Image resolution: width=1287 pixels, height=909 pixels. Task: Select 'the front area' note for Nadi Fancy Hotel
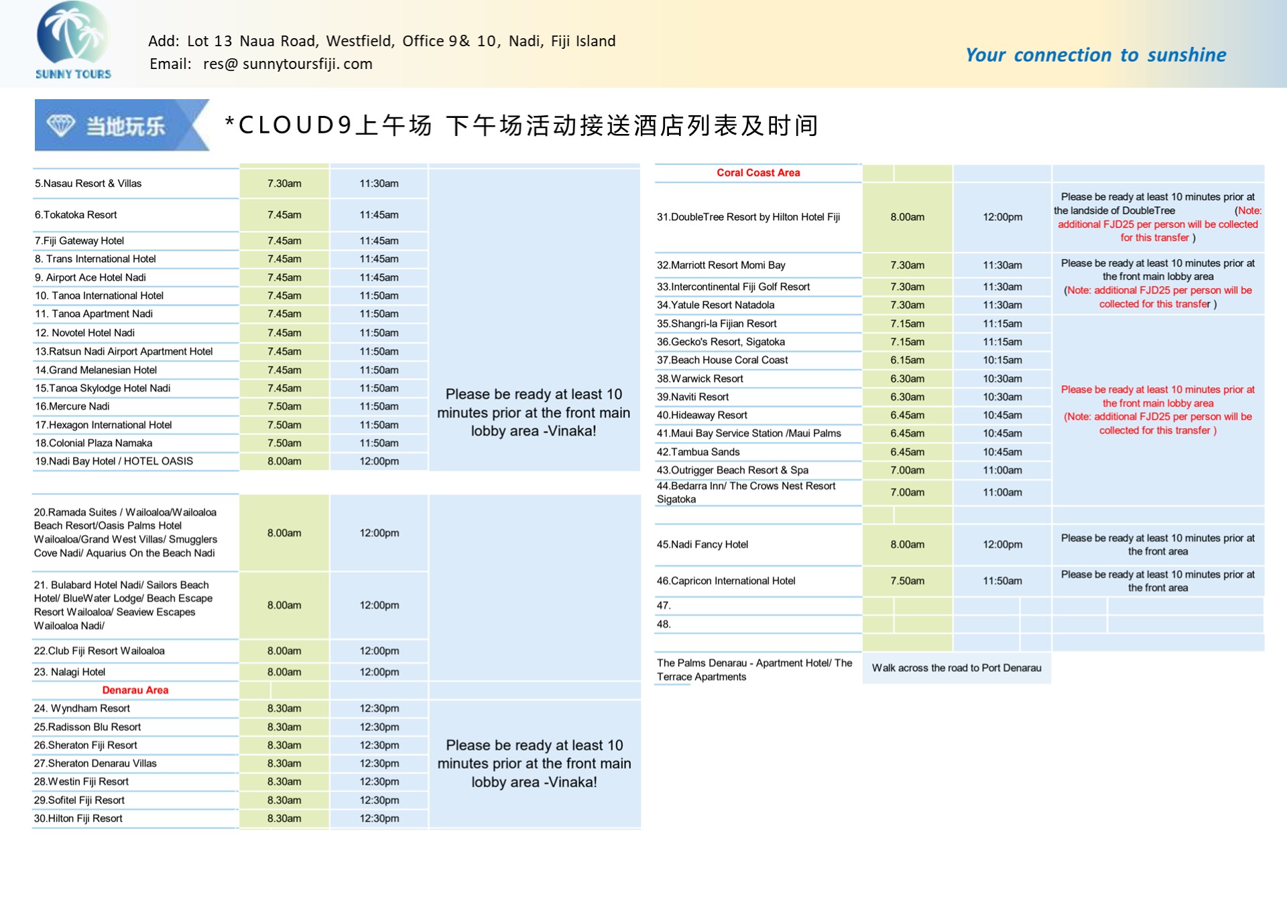coord(1158,545)
